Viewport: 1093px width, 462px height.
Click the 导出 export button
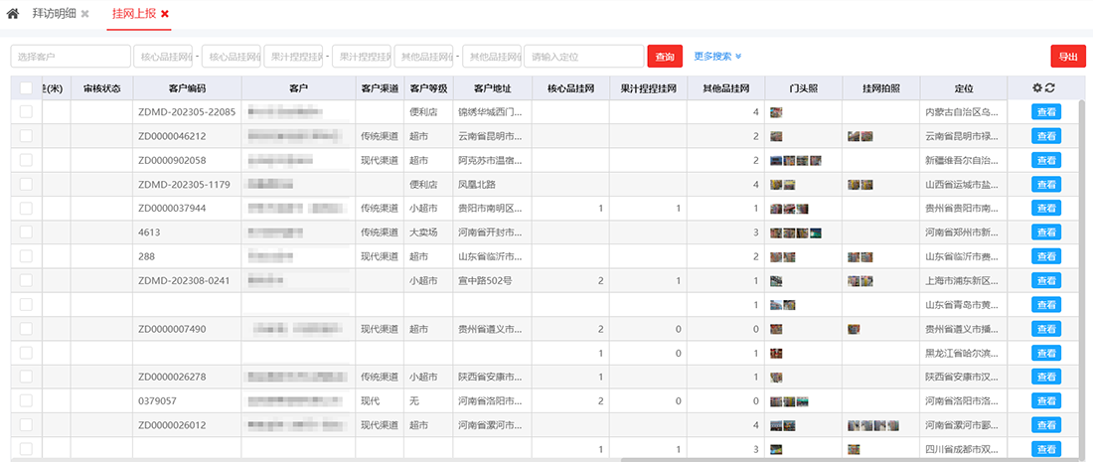click(x=1068, y=57)
